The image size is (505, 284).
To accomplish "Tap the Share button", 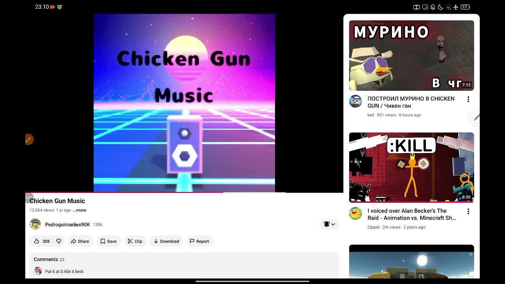I will [80, 241].
